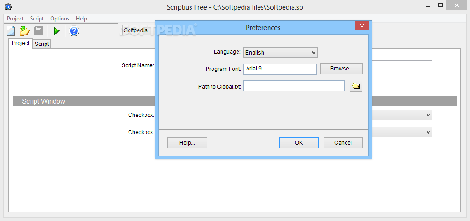Switch to the Project tab
This screenshot has height=221, width=470.
pos(21,43)
